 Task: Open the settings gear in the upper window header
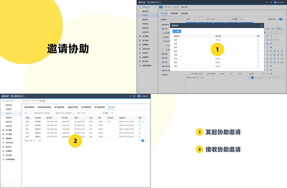click(271, 2)
